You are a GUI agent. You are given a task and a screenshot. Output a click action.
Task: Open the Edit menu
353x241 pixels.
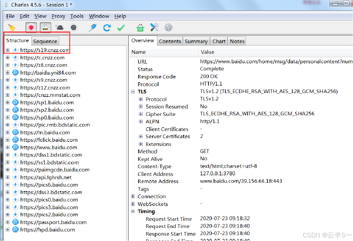[24, 16]
